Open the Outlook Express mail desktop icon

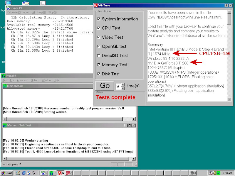coord(26,3)
